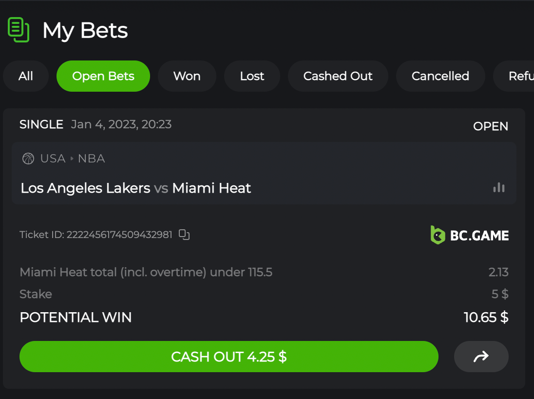534x399 pixels.
Task: View the Cashed Out tab
Action: (x=338, y=76)
